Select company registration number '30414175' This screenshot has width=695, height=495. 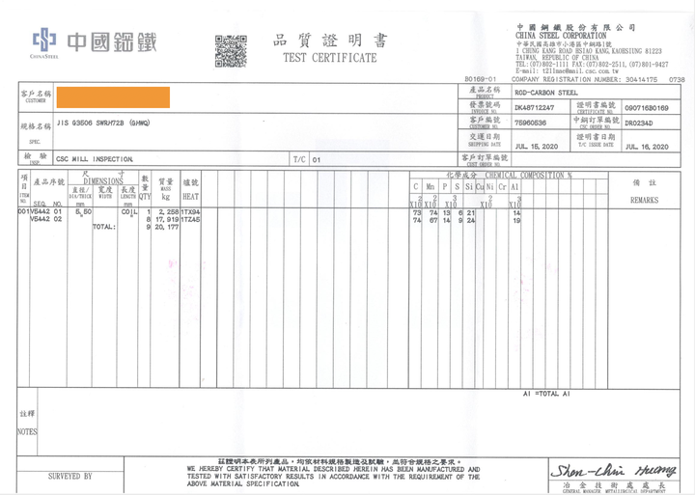click(x=641, y=79)
